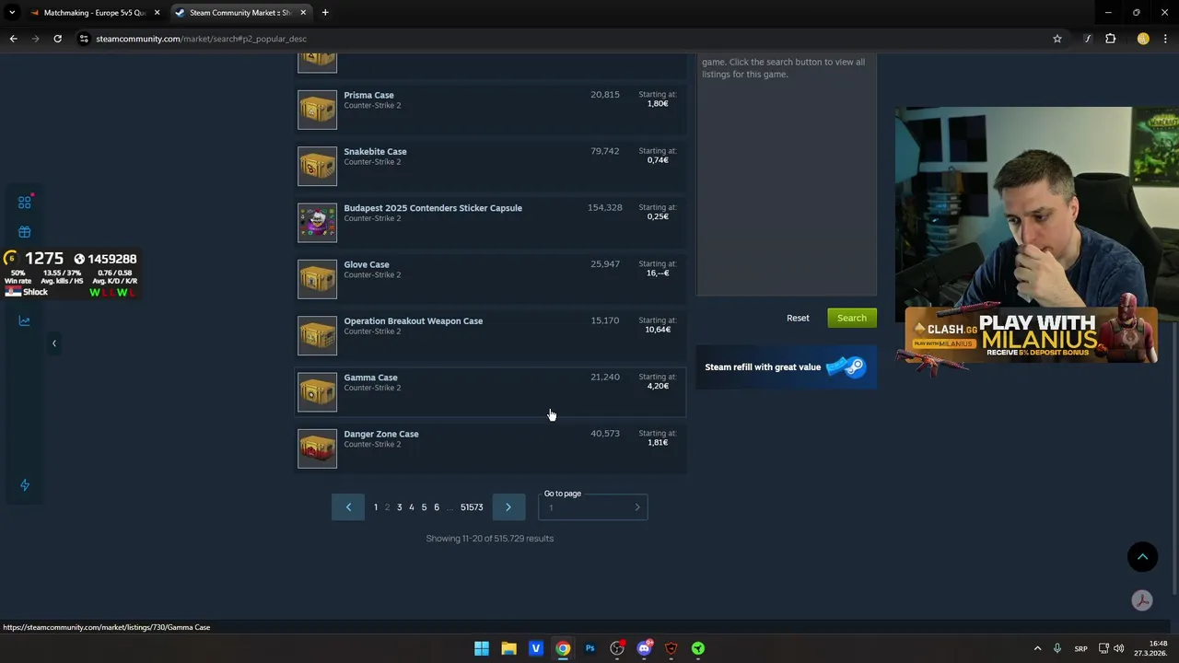The image size is (1179, 663).
Task: Open a new browser tab
Action: (325, 13)
